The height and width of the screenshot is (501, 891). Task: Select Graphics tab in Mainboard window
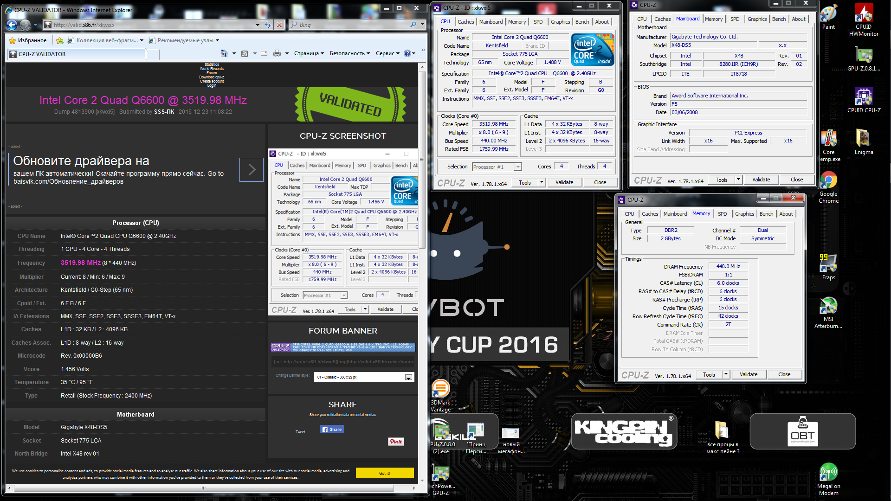click(x=757, y=19)
